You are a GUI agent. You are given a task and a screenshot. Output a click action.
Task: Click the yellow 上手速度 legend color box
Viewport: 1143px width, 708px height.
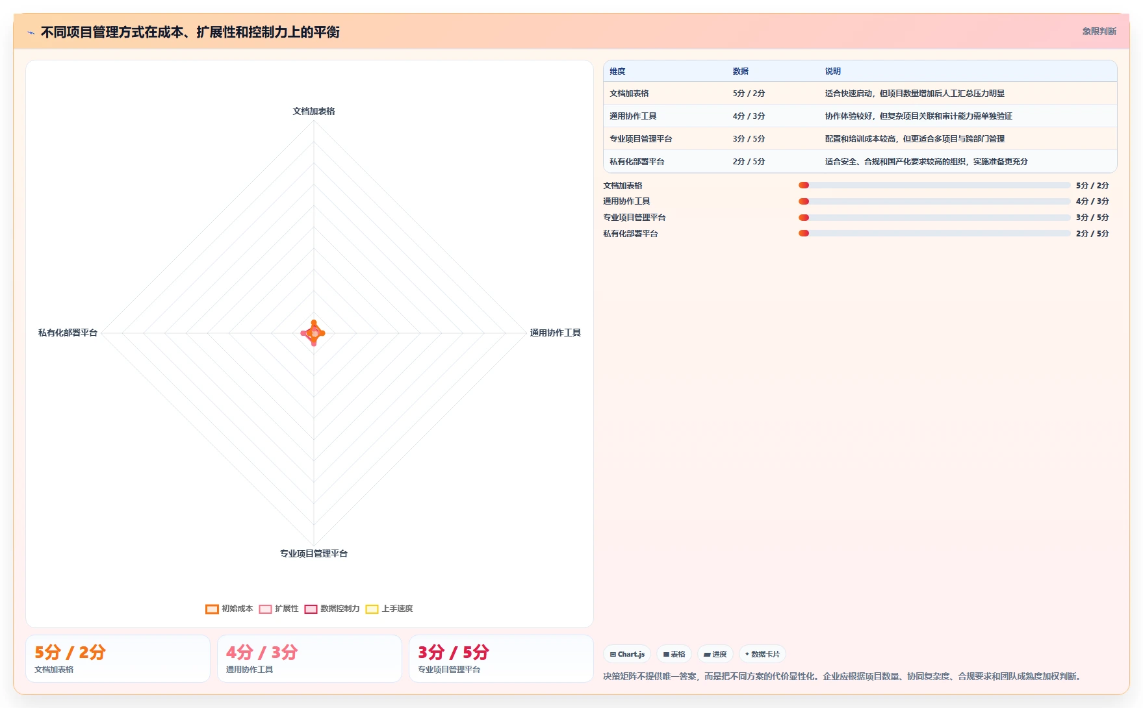click(x=372, y=609)
